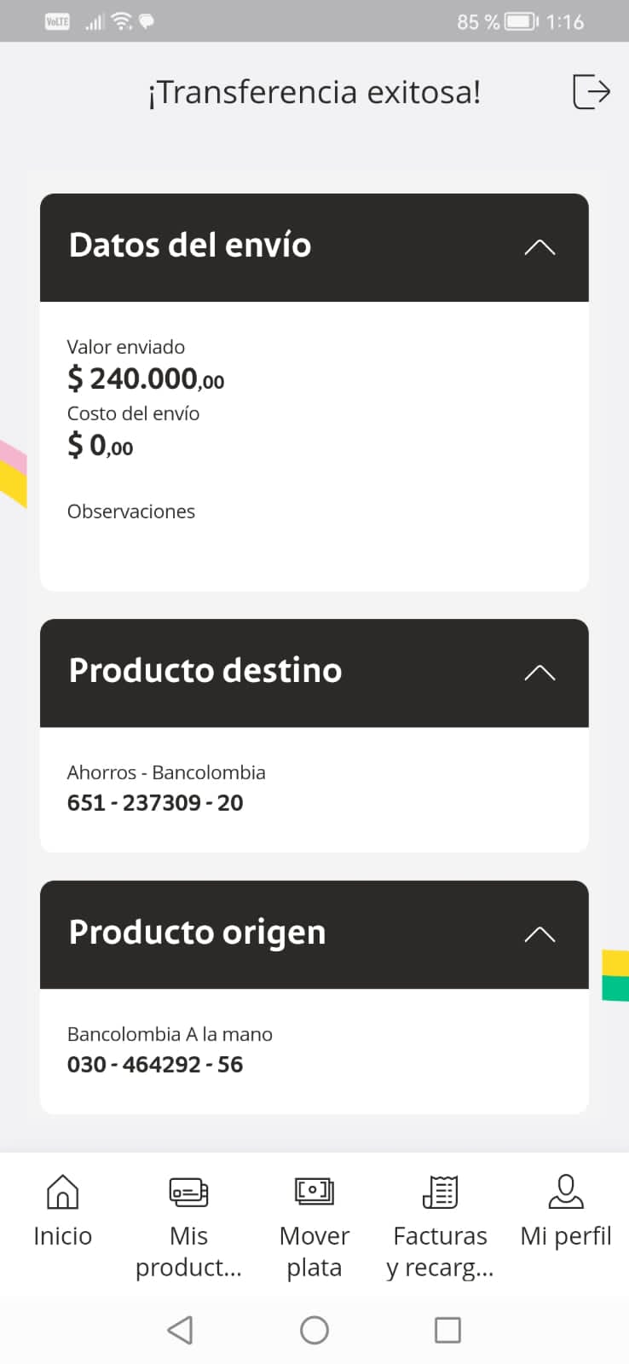Tap the Producto destino header
Image resolution: width=629 pixels, height=1364 pixels.
tap(205, 671)
